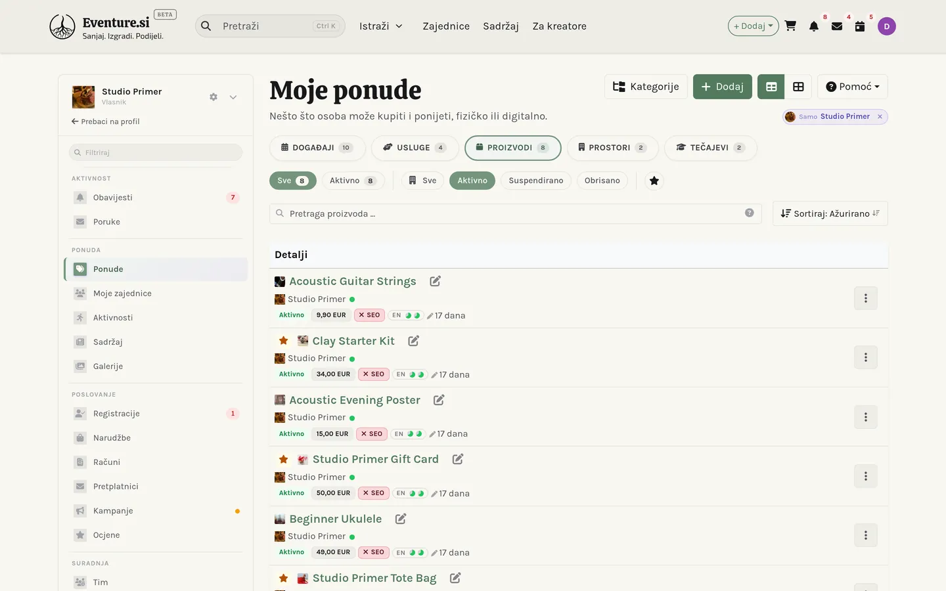The width and height of the screenshot is (946, 591).
Task: Select the Obrisano status filter
Action: [602, 181]
